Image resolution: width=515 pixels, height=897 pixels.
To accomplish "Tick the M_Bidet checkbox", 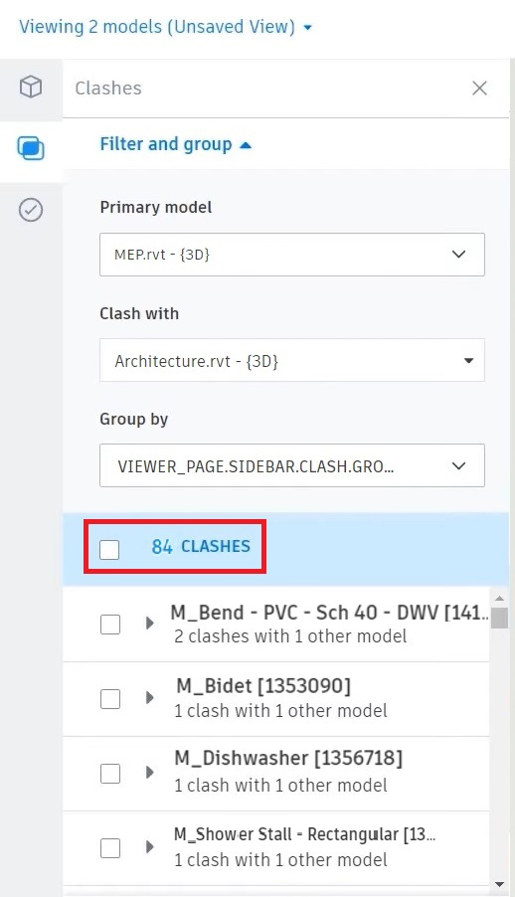I will 110,698.
